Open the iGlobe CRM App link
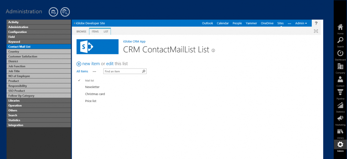Screen dimensions: 347x159 pos(134,41)
